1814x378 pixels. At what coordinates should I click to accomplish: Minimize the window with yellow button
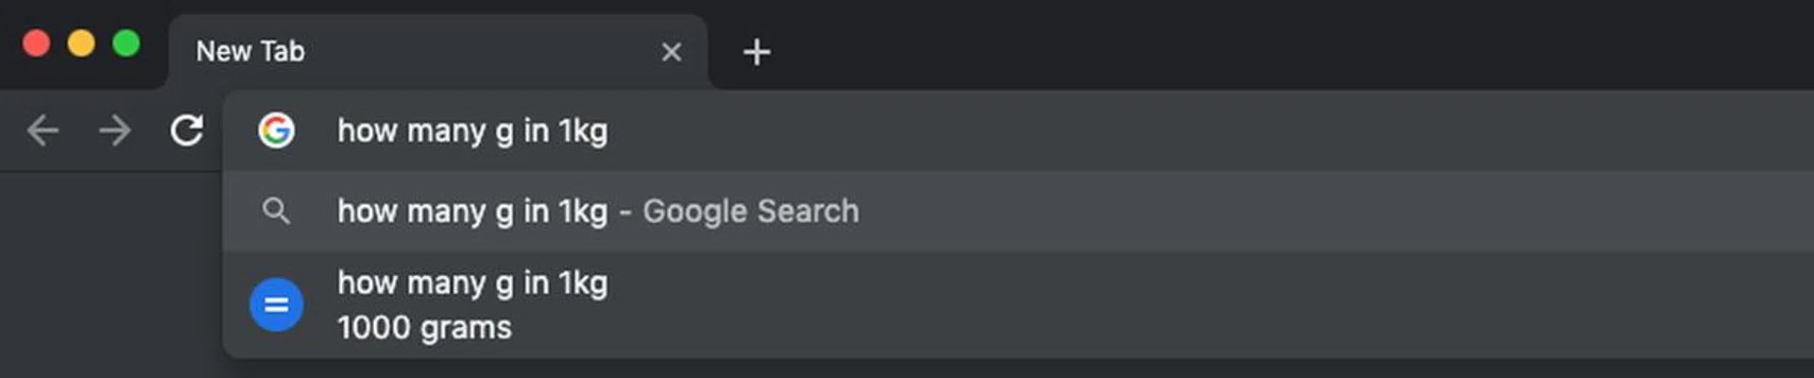tap(81, 43)
